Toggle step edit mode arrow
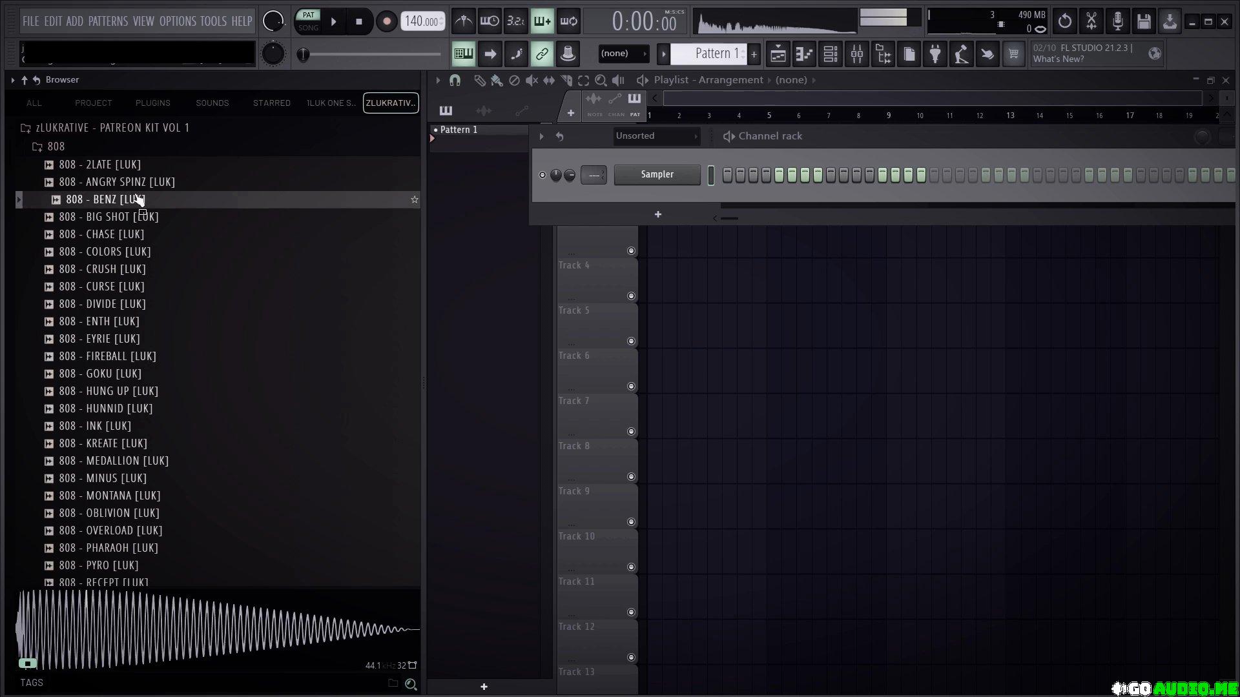 (x=490, y=54)
